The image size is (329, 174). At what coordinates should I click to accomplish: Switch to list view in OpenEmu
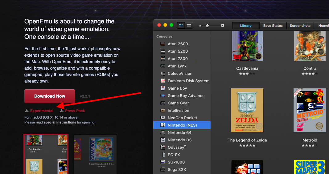189,25
